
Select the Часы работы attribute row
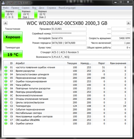pos(66,85)
